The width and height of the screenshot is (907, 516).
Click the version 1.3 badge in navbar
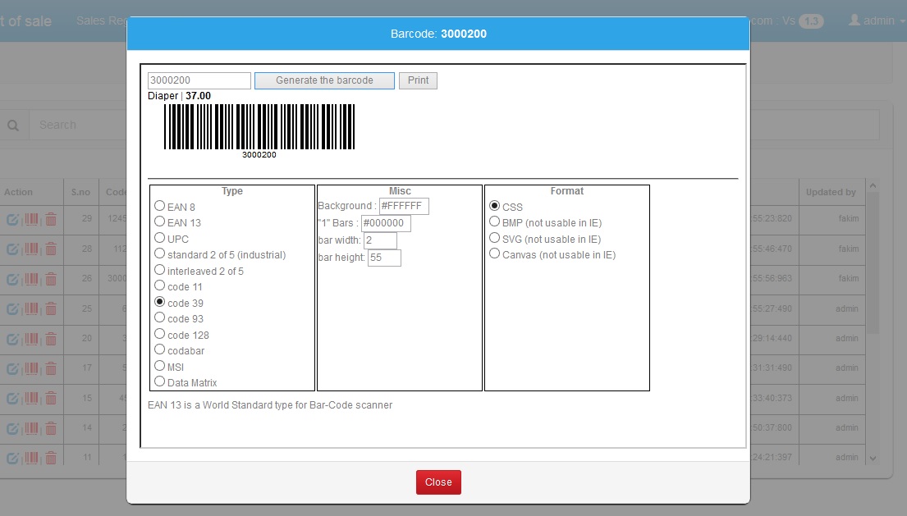coord(811,21)
